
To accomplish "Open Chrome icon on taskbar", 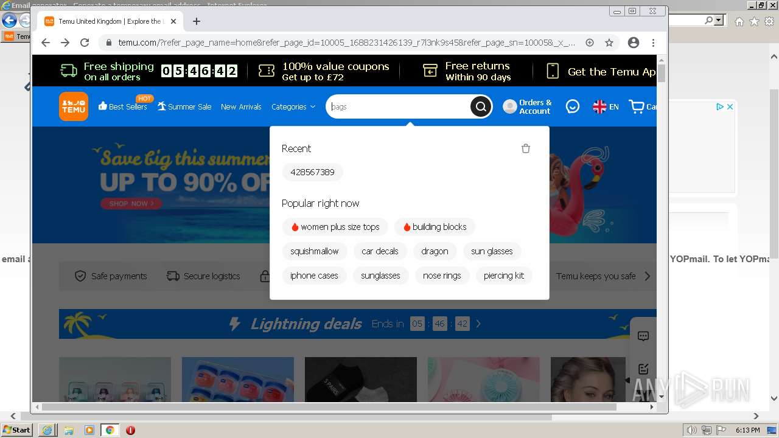I will [110, 430].
